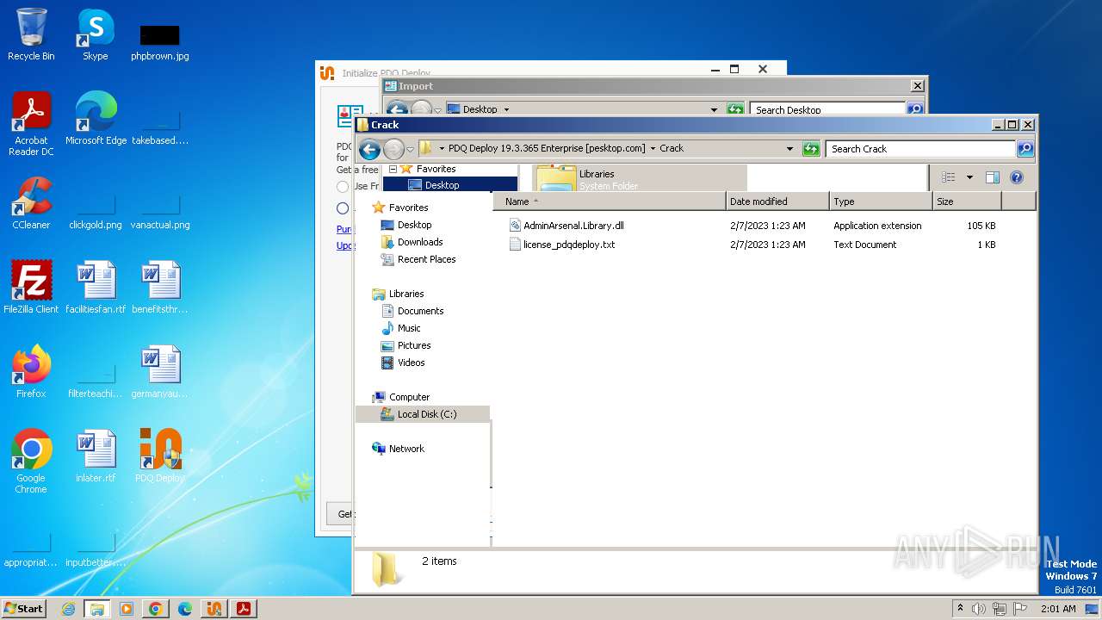Open Desktop under Favorites in Crack pane
This screenshot has height=620, width=1102.
point(414,225)
